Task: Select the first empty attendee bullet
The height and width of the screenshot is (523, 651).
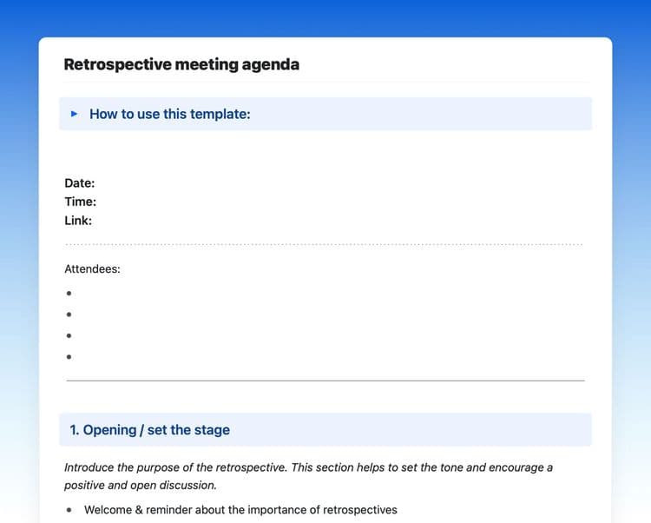Action: [69, 294]
